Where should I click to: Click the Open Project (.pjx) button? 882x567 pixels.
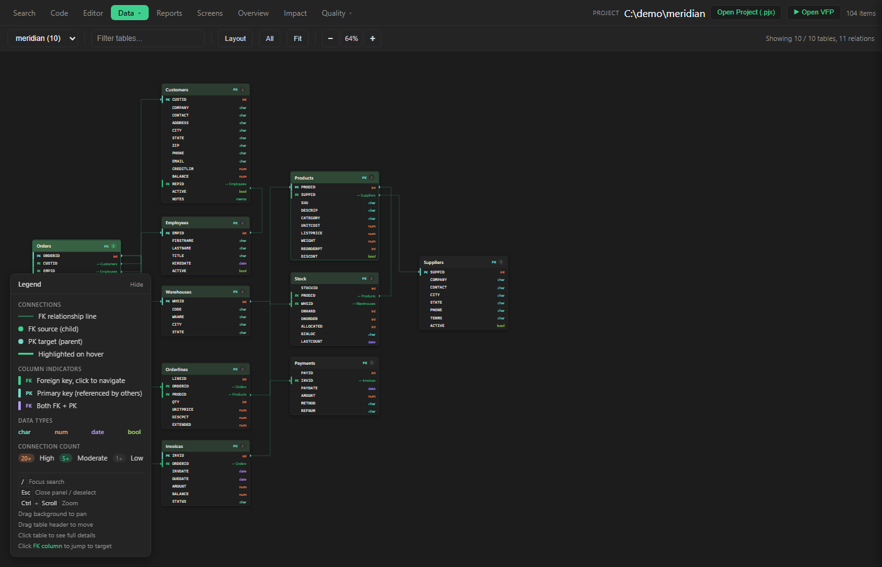[746, 13]
